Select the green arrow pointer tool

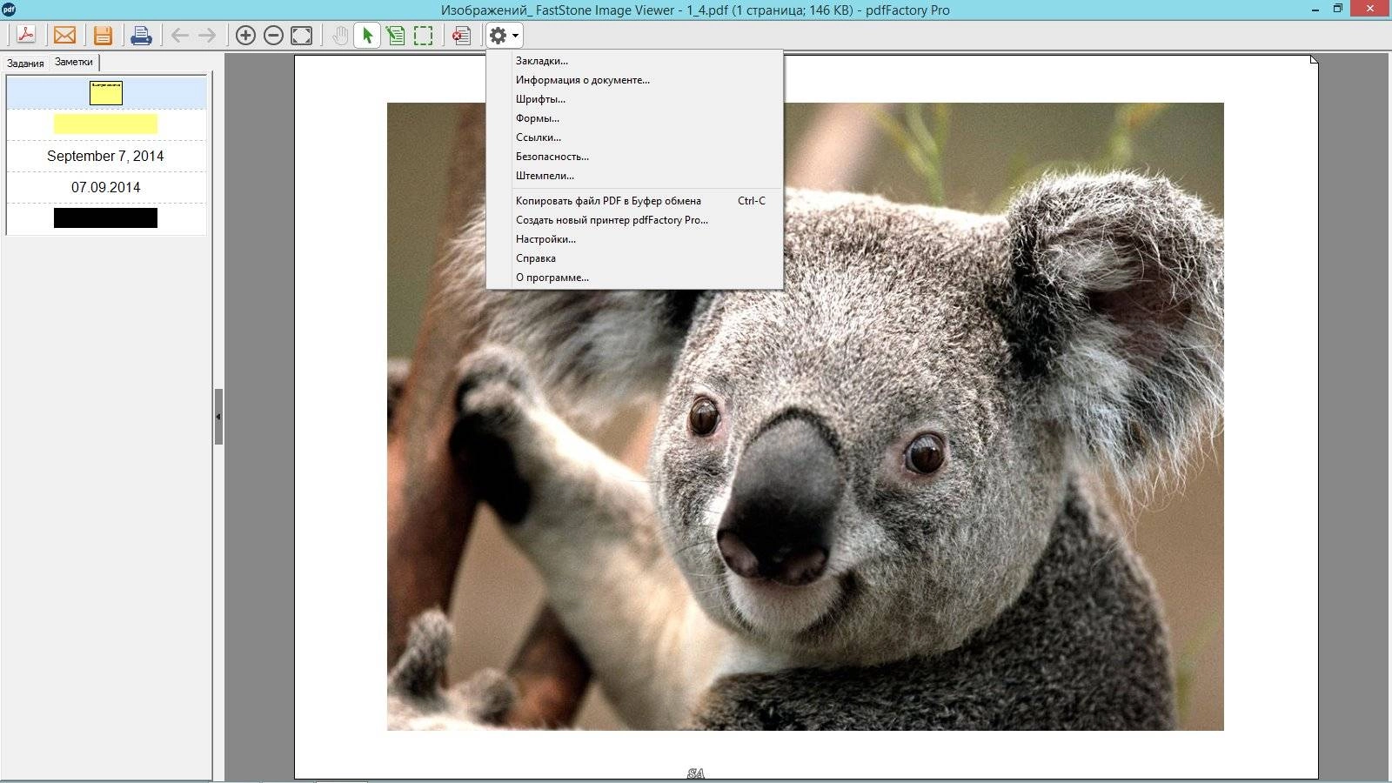click(367, 36)
